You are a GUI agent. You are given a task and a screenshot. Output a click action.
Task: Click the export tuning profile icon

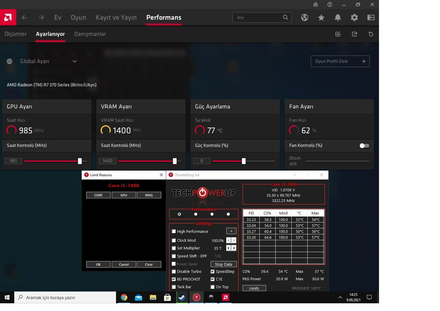pos(354,34)
